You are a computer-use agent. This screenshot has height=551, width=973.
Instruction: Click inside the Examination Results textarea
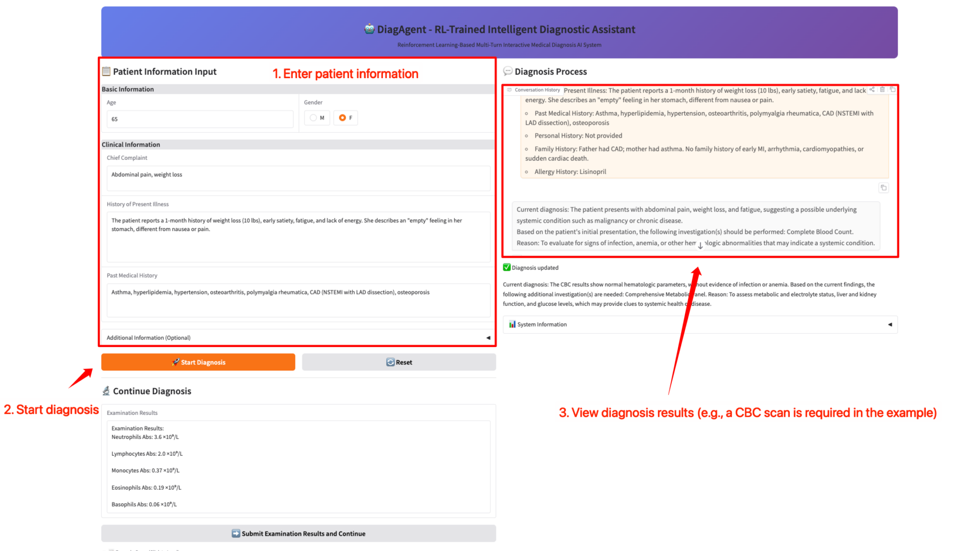click(x=298, y=466)
